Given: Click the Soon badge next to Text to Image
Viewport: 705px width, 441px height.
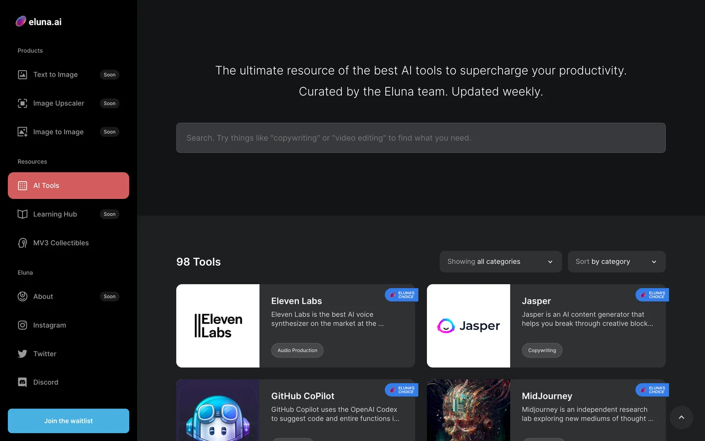Looking at the screenshot, I should point(110,75).
